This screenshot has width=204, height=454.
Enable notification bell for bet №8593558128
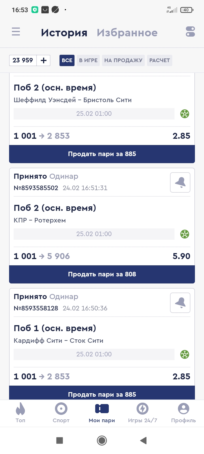pyautogui.click(x=180, y=303)
